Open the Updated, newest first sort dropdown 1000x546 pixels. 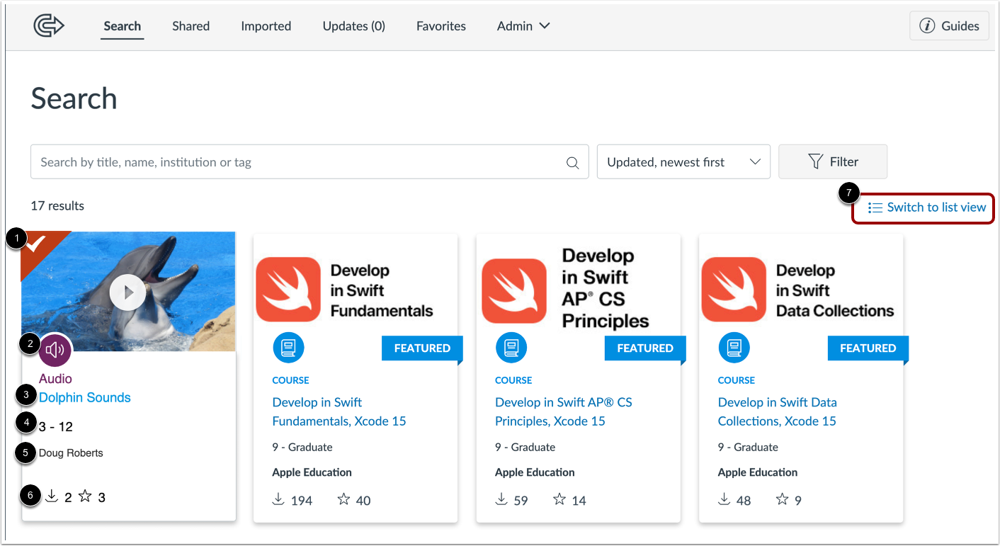683,161
